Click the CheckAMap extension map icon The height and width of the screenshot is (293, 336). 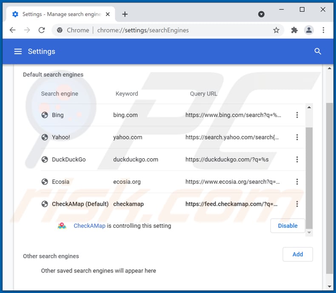click(62, 226)
